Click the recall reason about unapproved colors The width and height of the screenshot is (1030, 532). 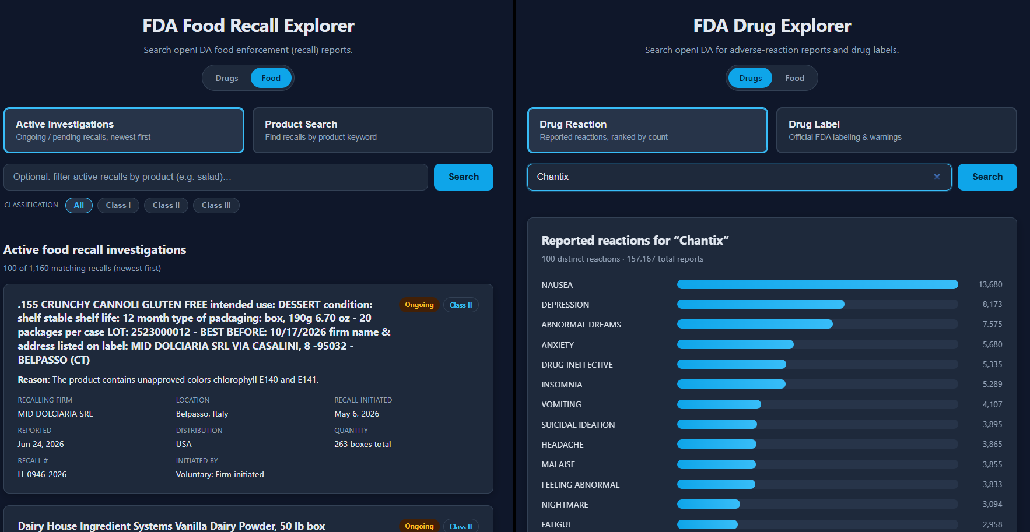coord(168,380)
